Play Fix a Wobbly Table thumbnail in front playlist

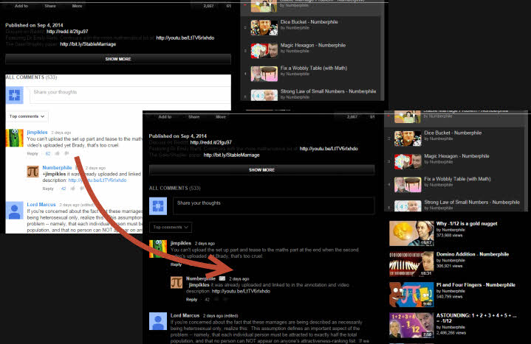(408, 184)
